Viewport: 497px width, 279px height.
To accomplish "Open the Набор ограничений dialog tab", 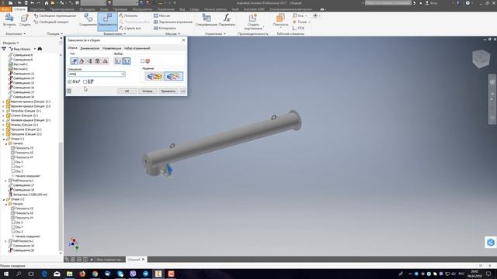I will click(137, 48).
